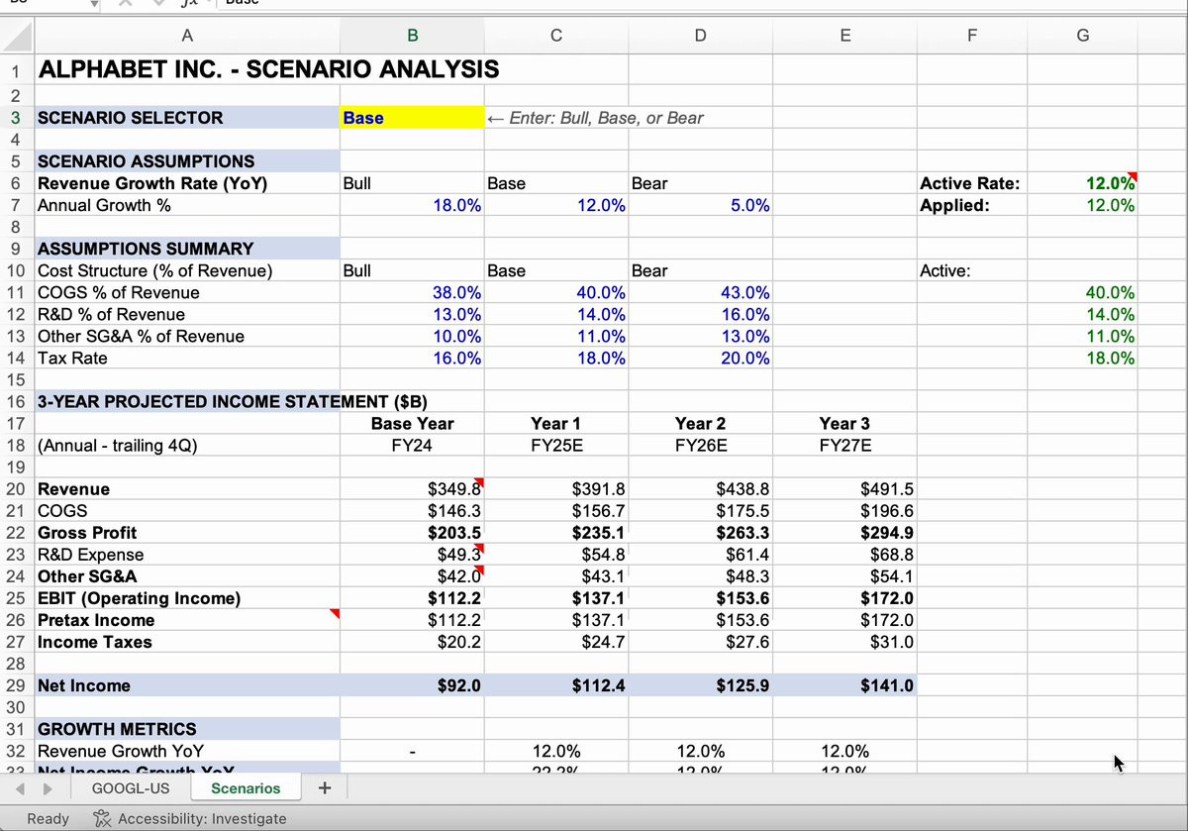Select the SCENARIO SELECTOR label cell
The height and width of the screenshot is (831, 1188).
(187, 118)
